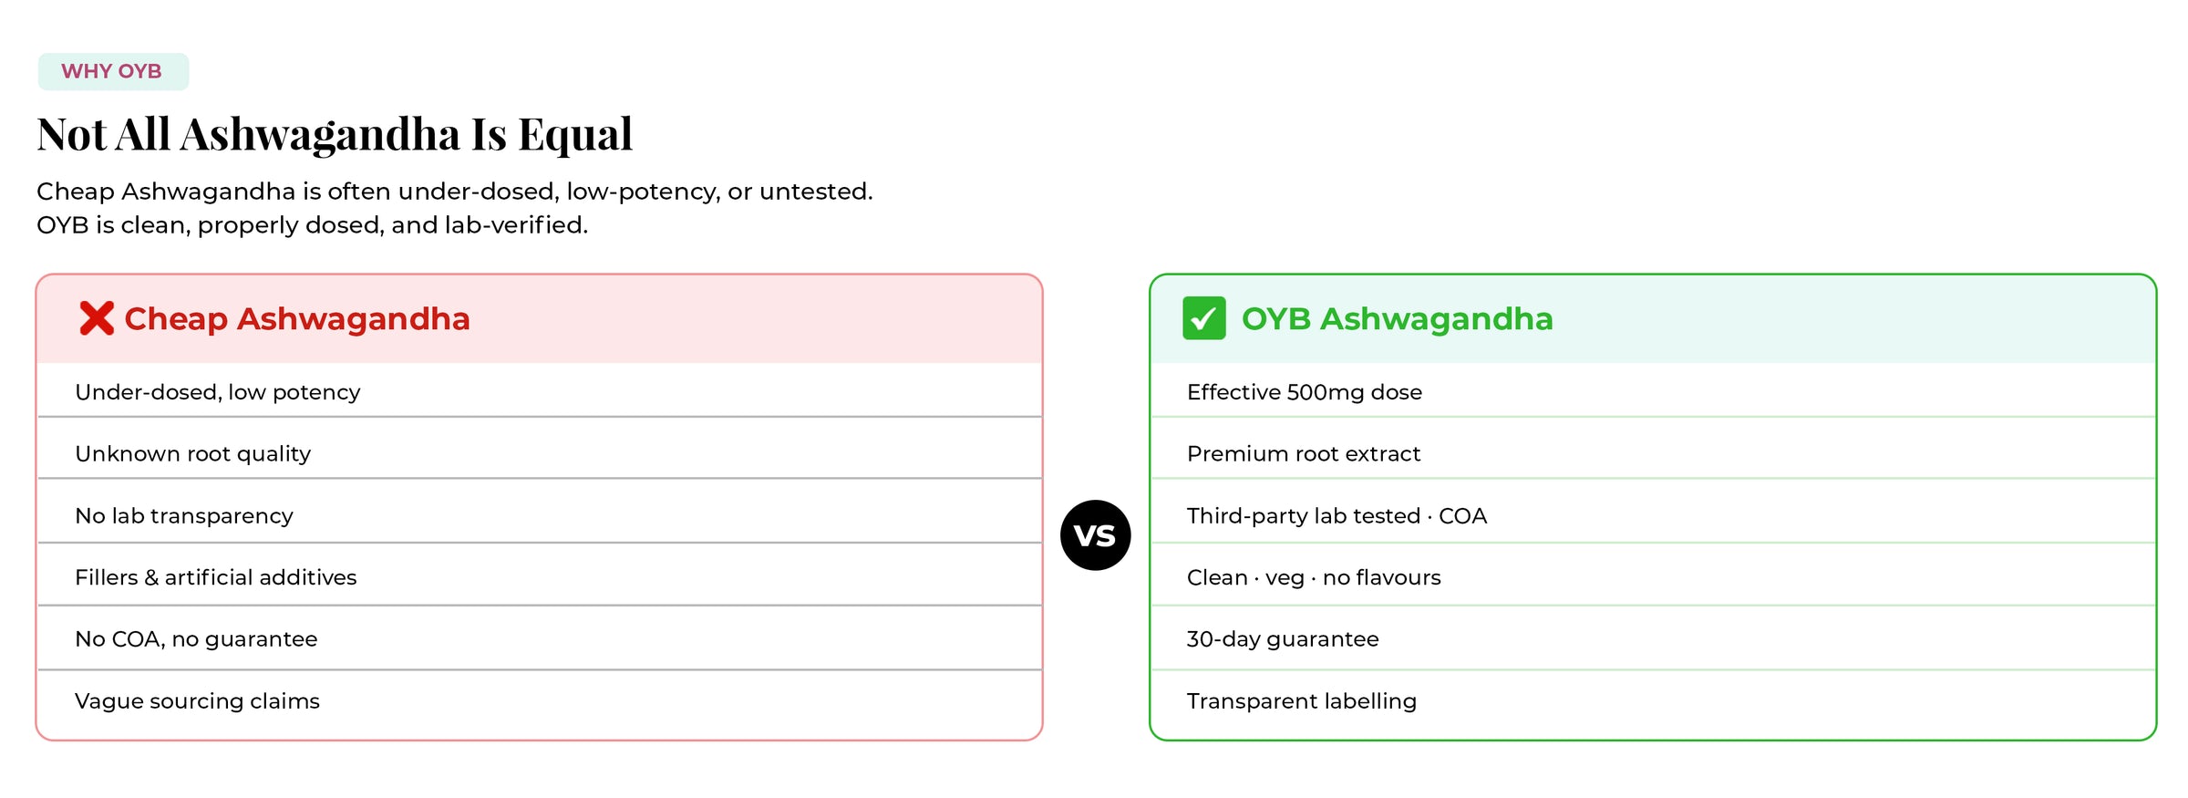Select the No COA, no guarantee row
This screenshot has width=2188, height=798.
[x=539, y=637]
